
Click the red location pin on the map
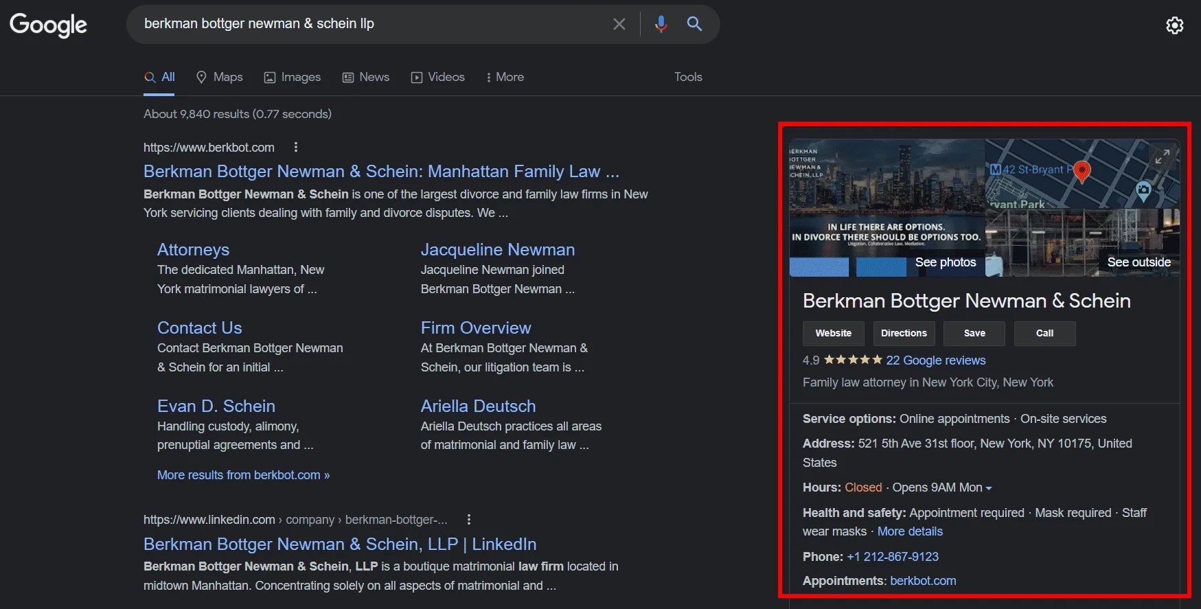tap(1082, 172)
